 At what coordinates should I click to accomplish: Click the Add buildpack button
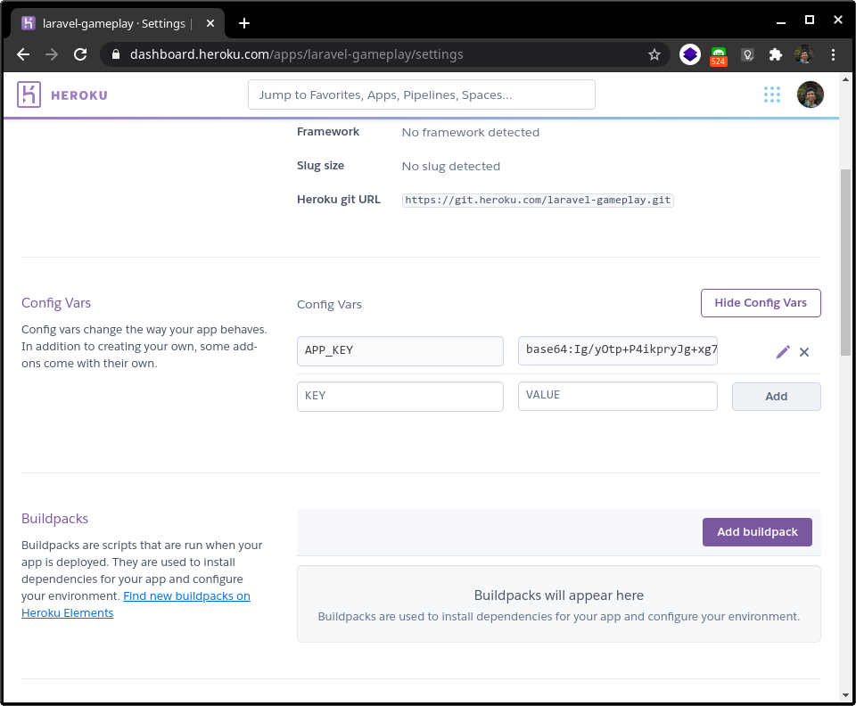[x=757, y=532]
